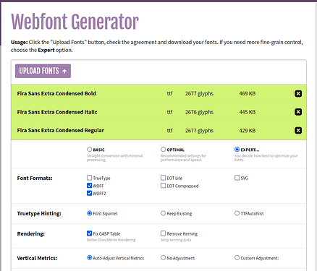Click the 469 KB file size
This screenshot has height=271, width=317.
[248, 93]
